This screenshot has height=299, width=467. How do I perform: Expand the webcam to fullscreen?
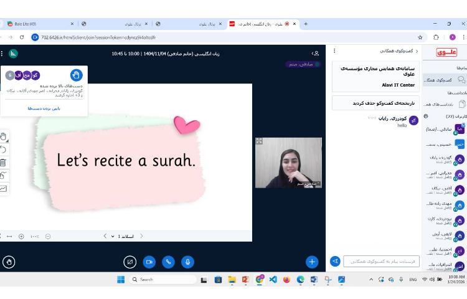[x=259, y=141]
